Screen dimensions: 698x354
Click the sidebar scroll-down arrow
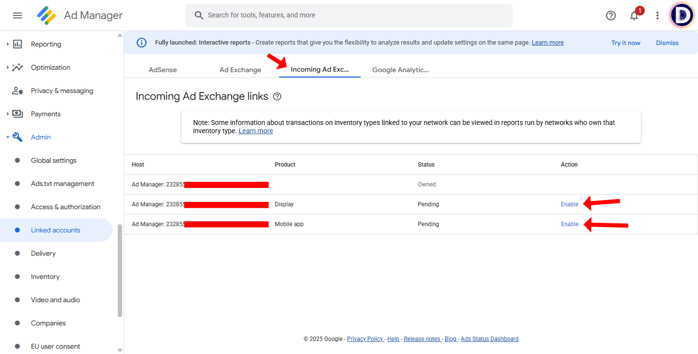pos(120,350)
